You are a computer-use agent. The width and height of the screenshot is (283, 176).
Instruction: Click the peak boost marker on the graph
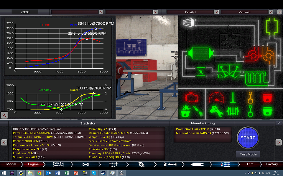pyautogui.click(x=93, y=93)
